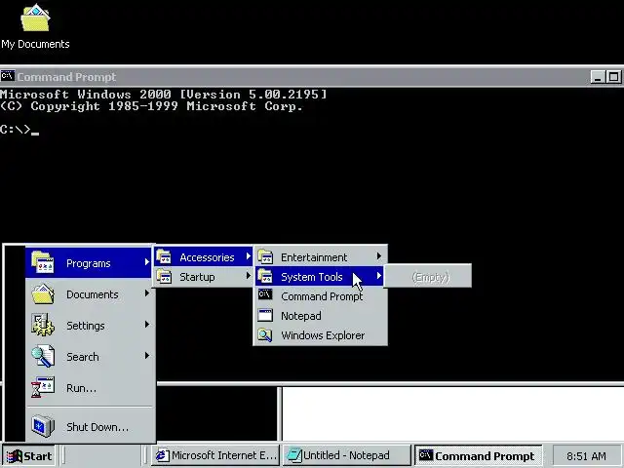Open the My Documents desktop folder icon
624x468 pixels.
35,18
